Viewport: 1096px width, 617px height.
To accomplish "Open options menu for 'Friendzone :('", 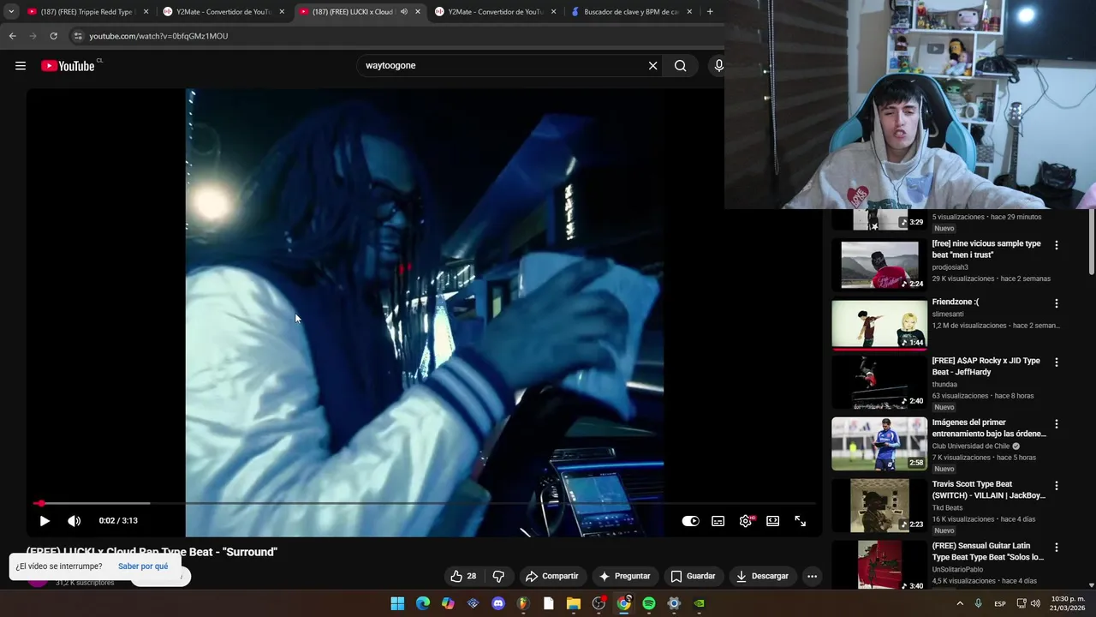I will point(1057,303).
